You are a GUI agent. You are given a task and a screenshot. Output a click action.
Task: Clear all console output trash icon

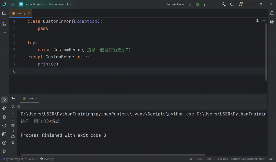(13, 142)
